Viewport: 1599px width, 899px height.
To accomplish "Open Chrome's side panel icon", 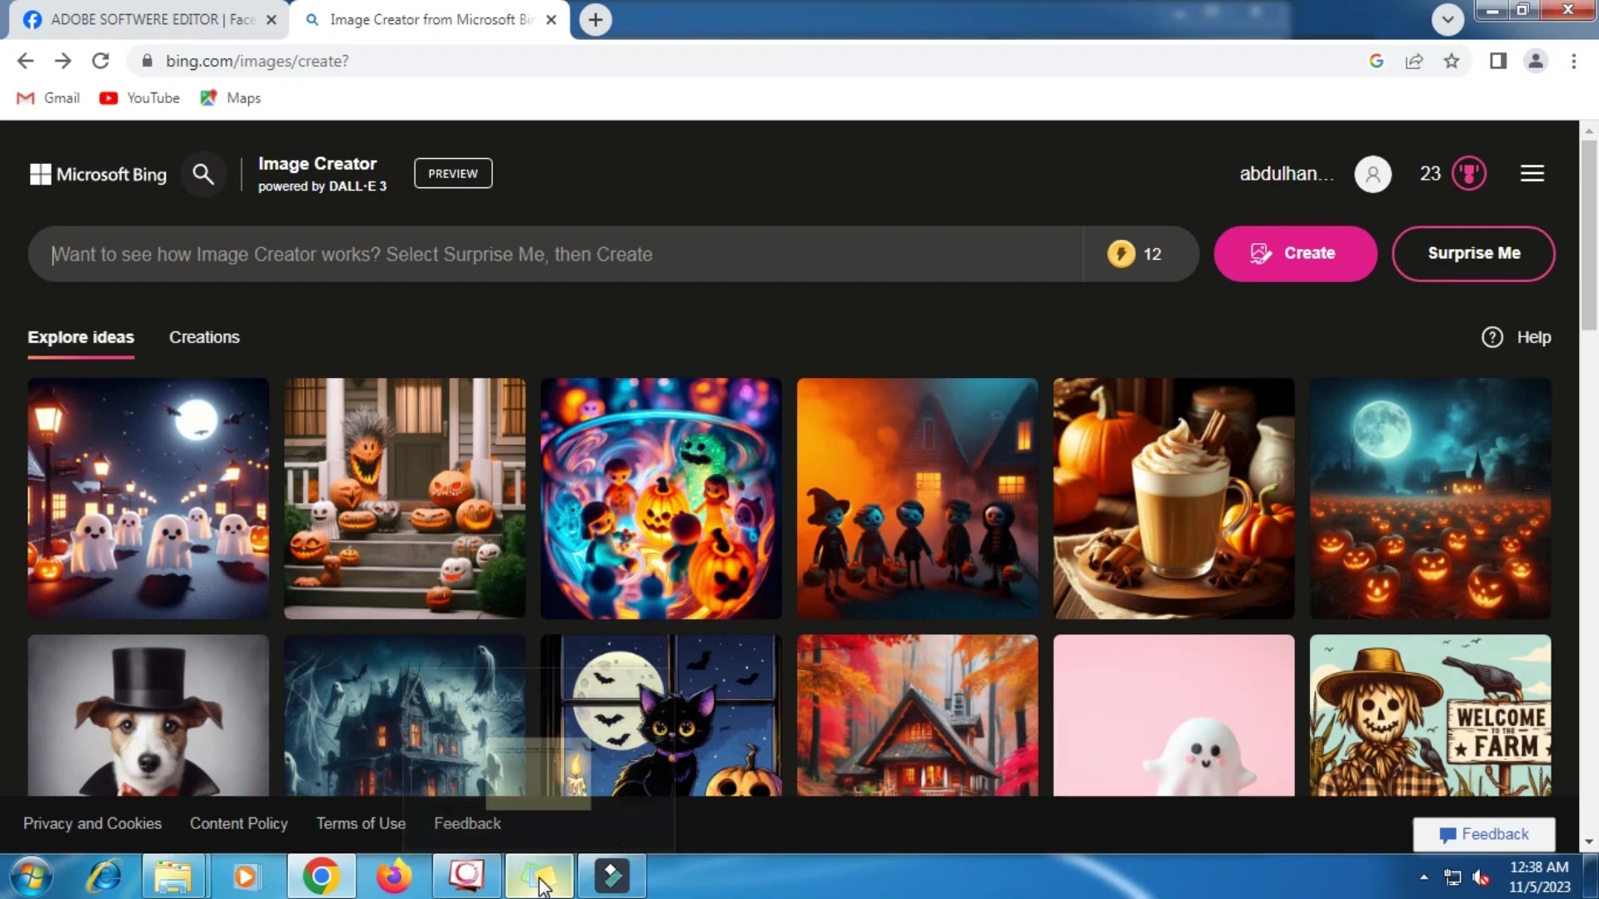I will point(1497,61).
